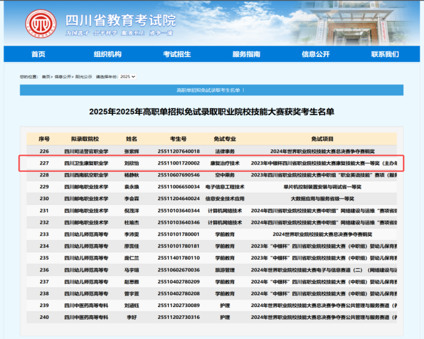Follow the 阳光公示 breadcrumb link
This screenshot has width=424, height=339.
[84, 77]
